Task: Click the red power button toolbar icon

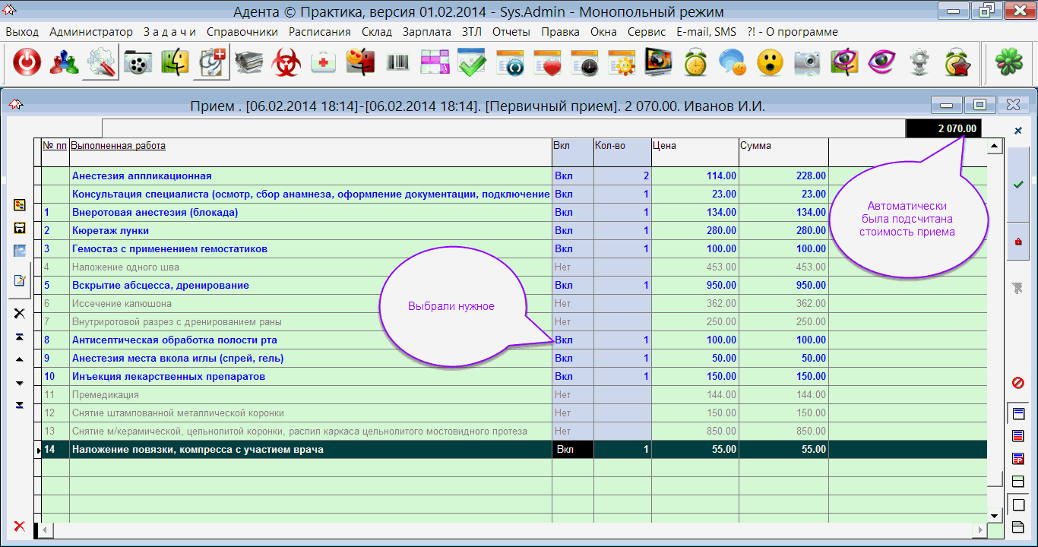Action: tap(27, 64)
